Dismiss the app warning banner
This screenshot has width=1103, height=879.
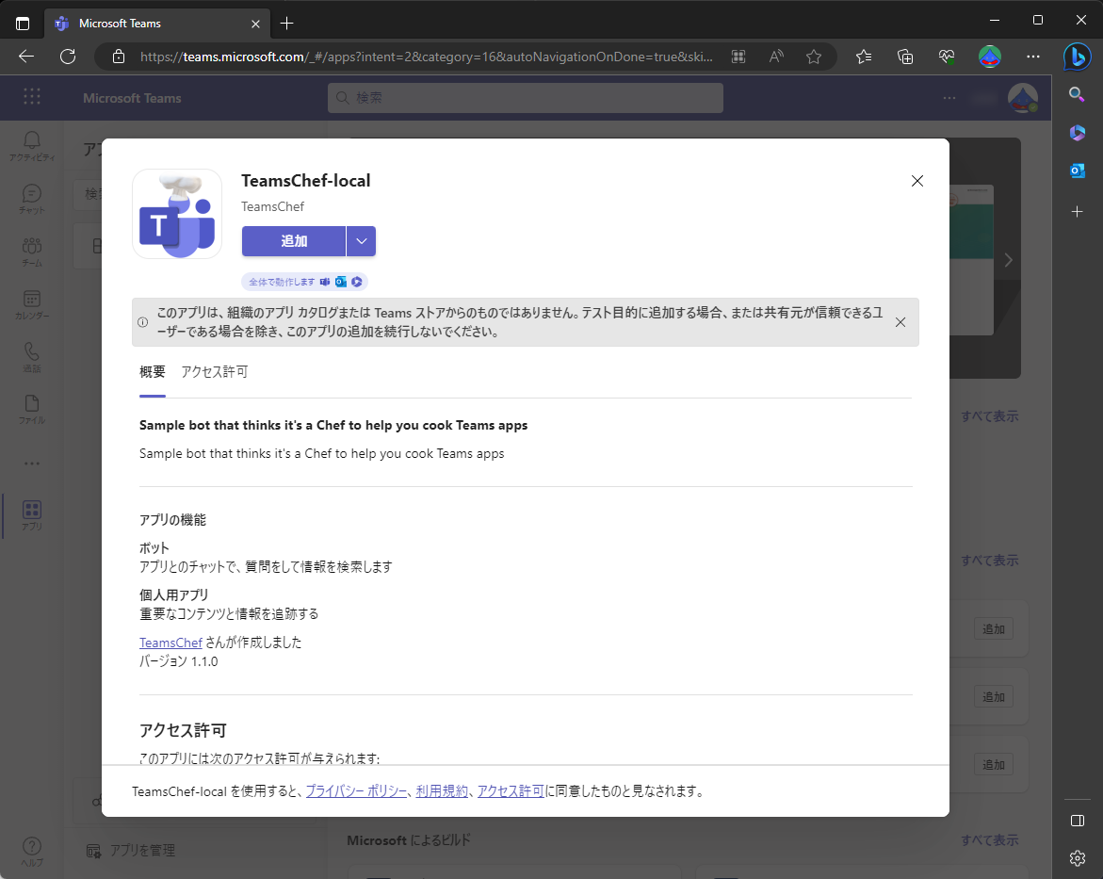(900, 321)
